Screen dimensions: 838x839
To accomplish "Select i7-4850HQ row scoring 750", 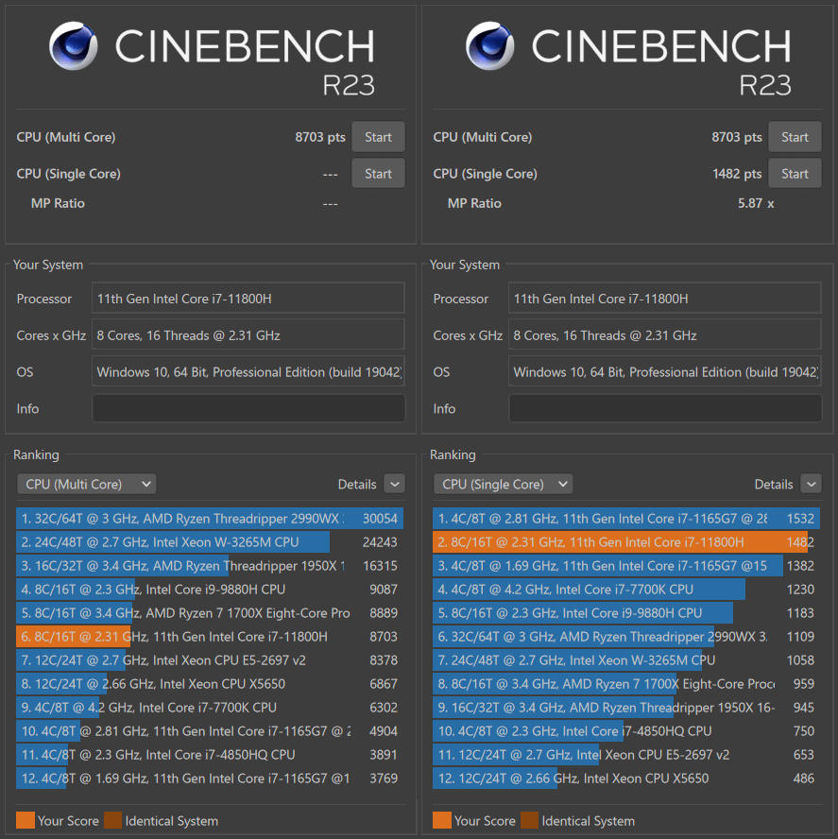I will (x=626, y=731).
